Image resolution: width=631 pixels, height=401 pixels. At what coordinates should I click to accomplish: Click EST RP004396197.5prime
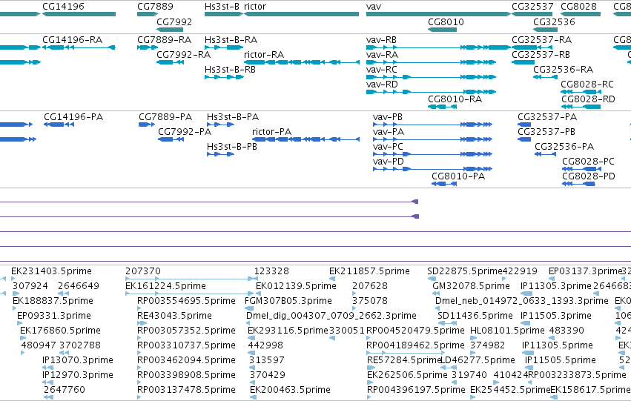[x=416, y=390]
